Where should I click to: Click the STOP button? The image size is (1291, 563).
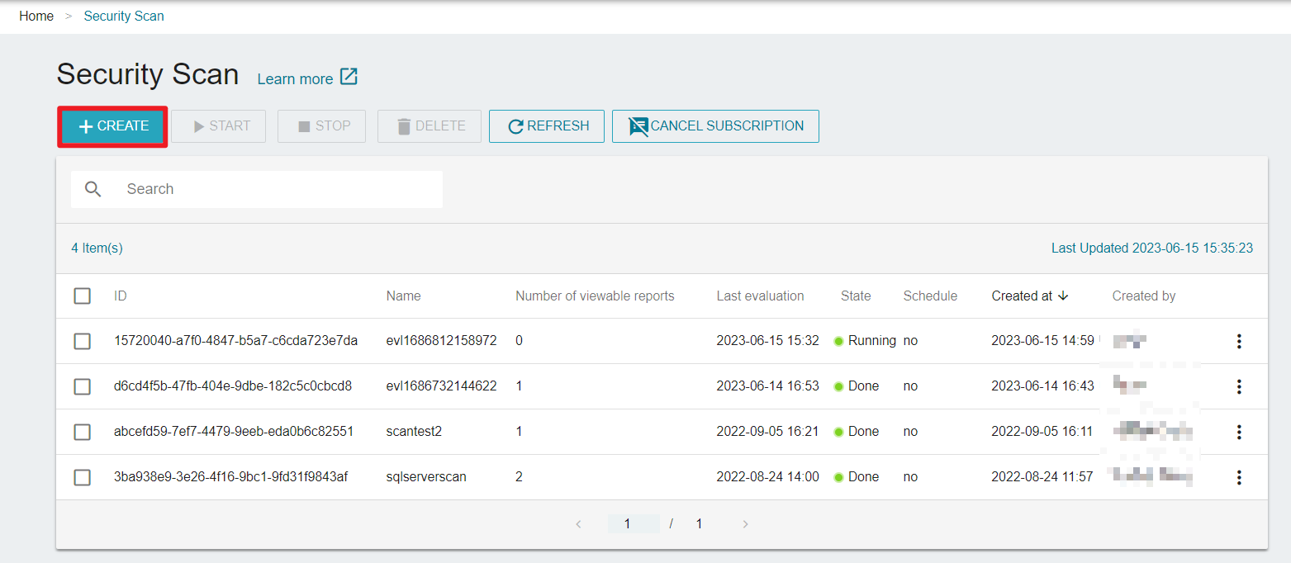pyautogui.click(x=322, y=126)
